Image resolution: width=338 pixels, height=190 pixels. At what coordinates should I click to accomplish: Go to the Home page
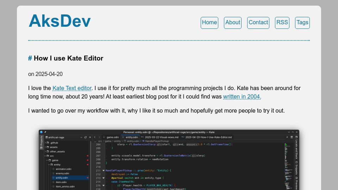click(x=209, y=23)
